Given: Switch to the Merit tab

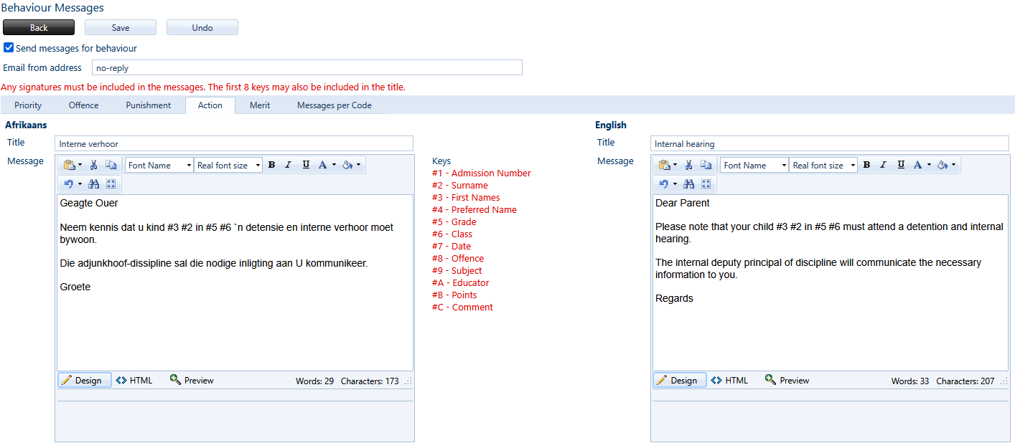Looking at the screenshot, I should pos(260,105).
